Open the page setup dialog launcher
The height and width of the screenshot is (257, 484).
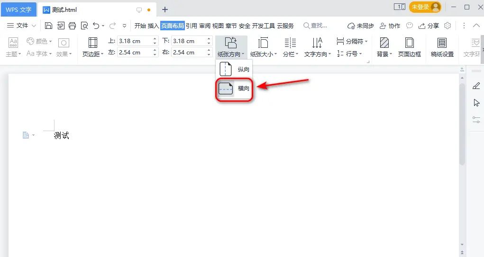pyautogui.click(x=368, y=62)
